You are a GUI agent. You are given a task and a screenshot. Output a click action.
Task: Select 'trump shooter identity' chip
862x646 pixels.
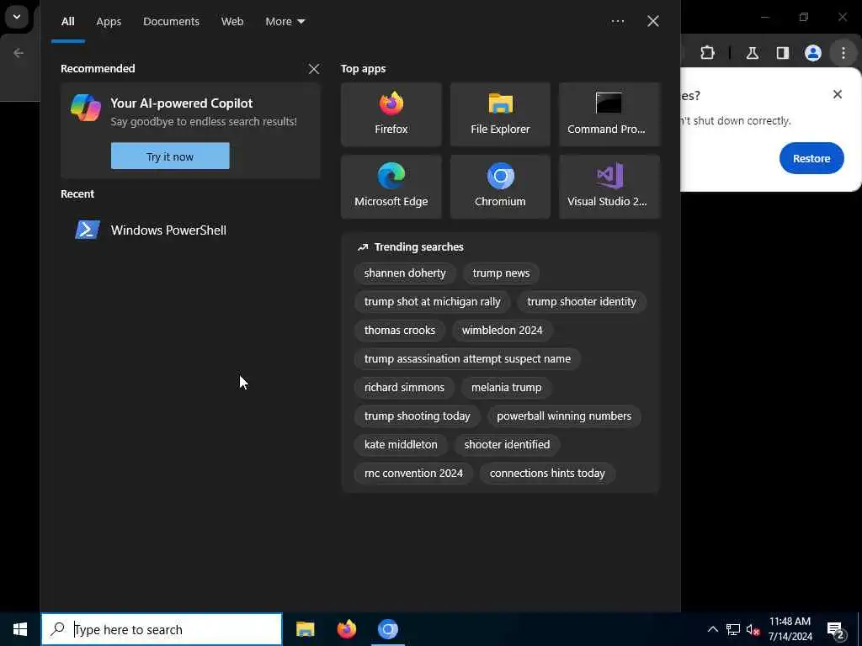tap(581, 302)
